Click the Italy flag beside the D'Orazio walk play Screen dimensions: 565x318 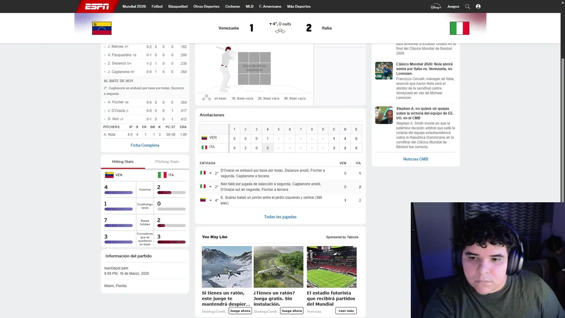point(203,173)
